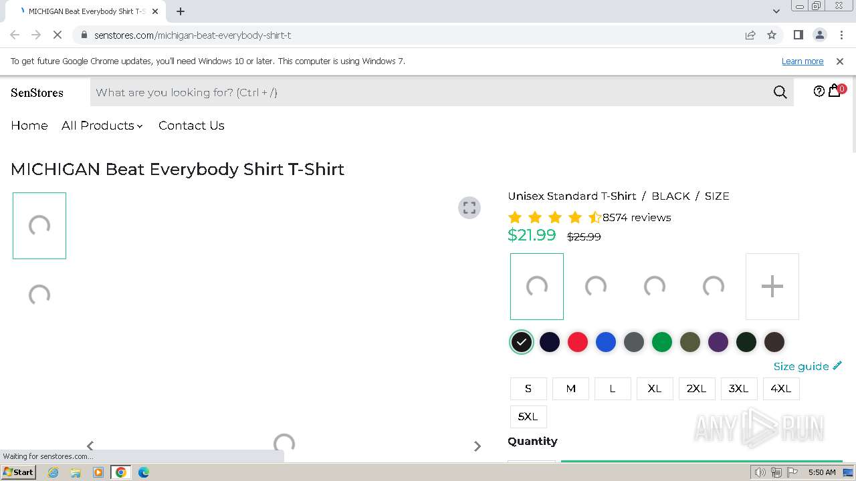856x481 pixels.
Task: Open the help question mark icon
Action: (x=819, y=92)
